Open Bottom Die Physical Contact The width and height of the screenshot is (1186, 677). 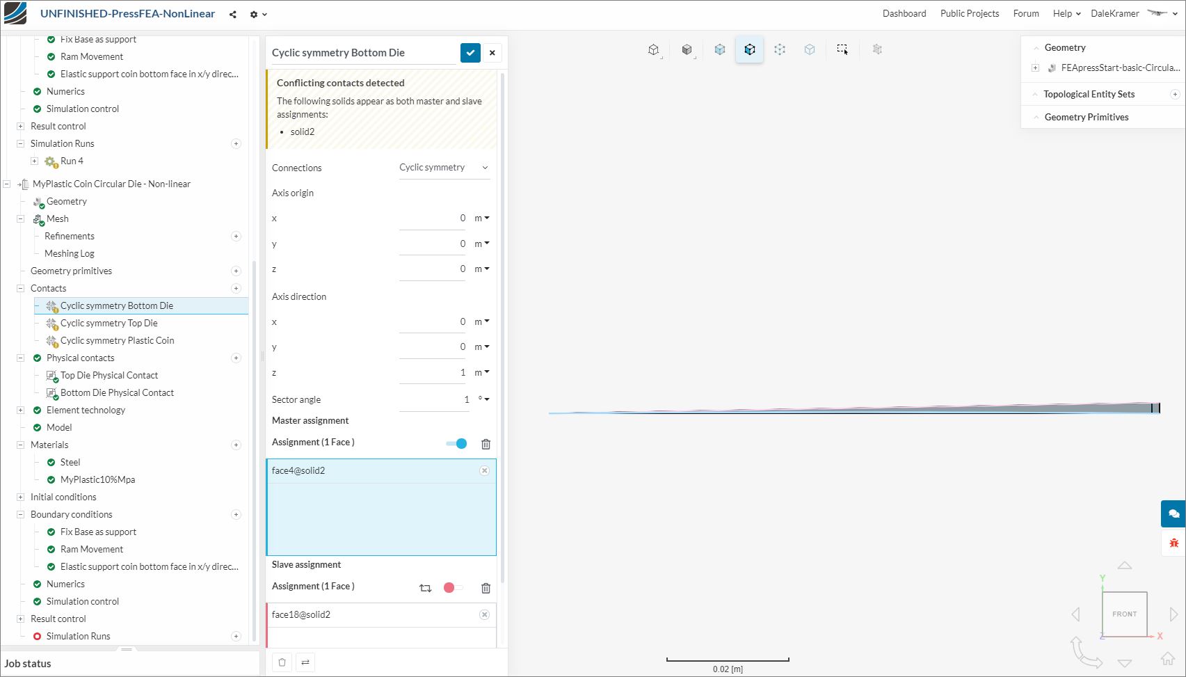click(x=117, y=393)
